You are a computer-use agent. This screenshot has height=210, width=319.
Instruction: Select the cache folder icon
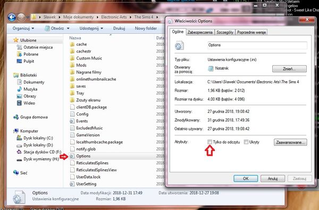point(72,44)
